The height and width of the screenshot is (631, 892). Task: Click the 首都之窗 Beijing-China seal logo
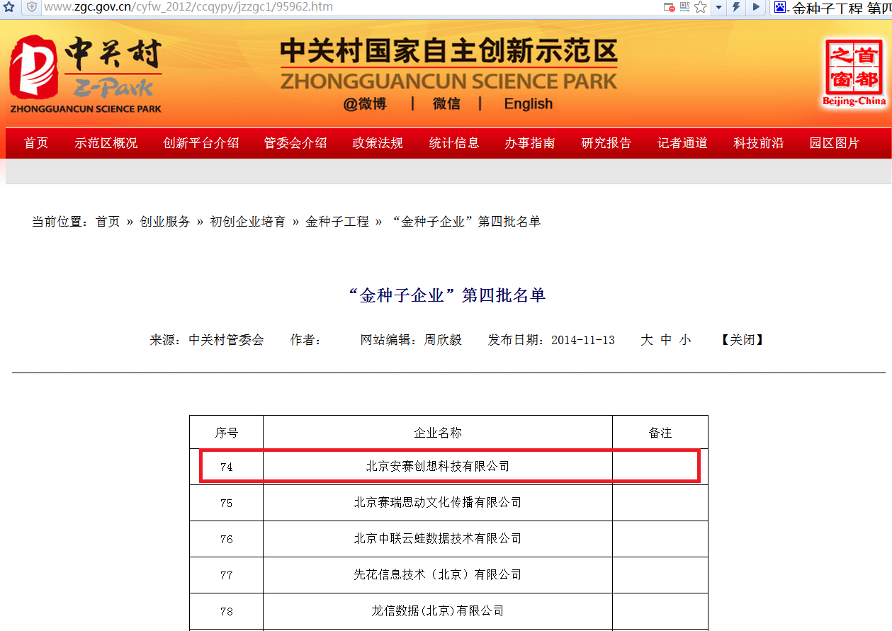pos(854,72)
